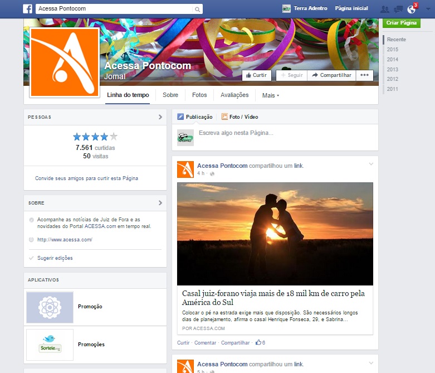
Task: Click the Compartilhar button on cover
Action: tap(331, 75)
